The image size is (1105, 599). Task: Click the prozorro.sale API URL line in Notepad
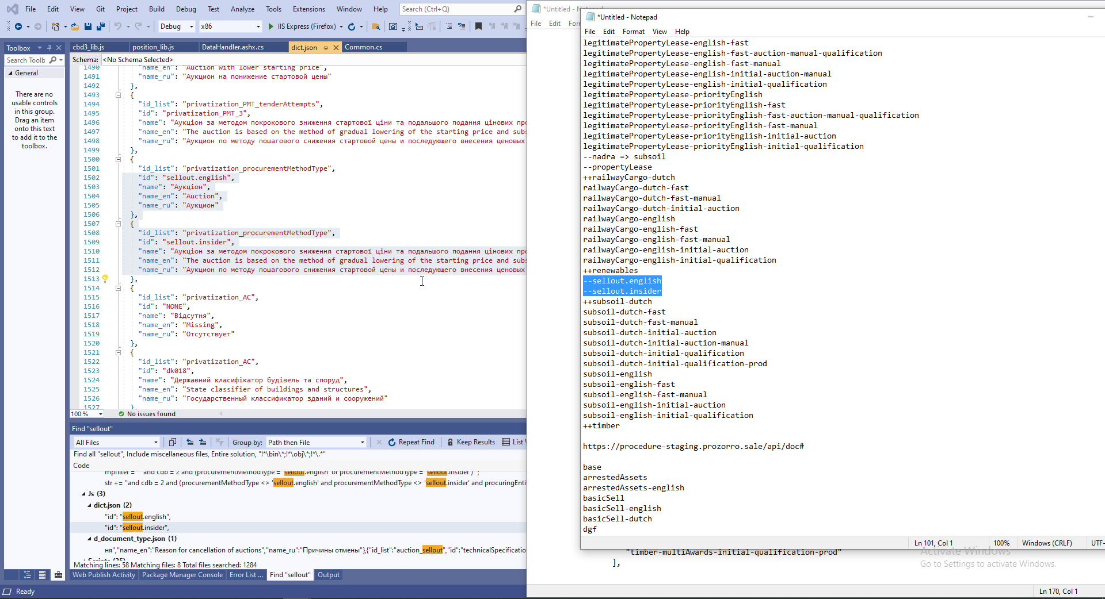(x=694, y=447)
